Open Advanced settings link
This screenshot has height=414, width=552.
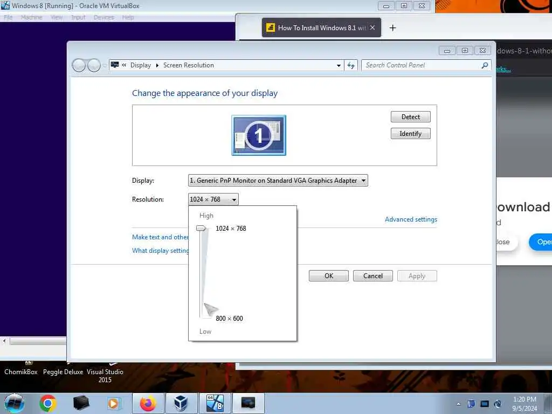[411, 219]
